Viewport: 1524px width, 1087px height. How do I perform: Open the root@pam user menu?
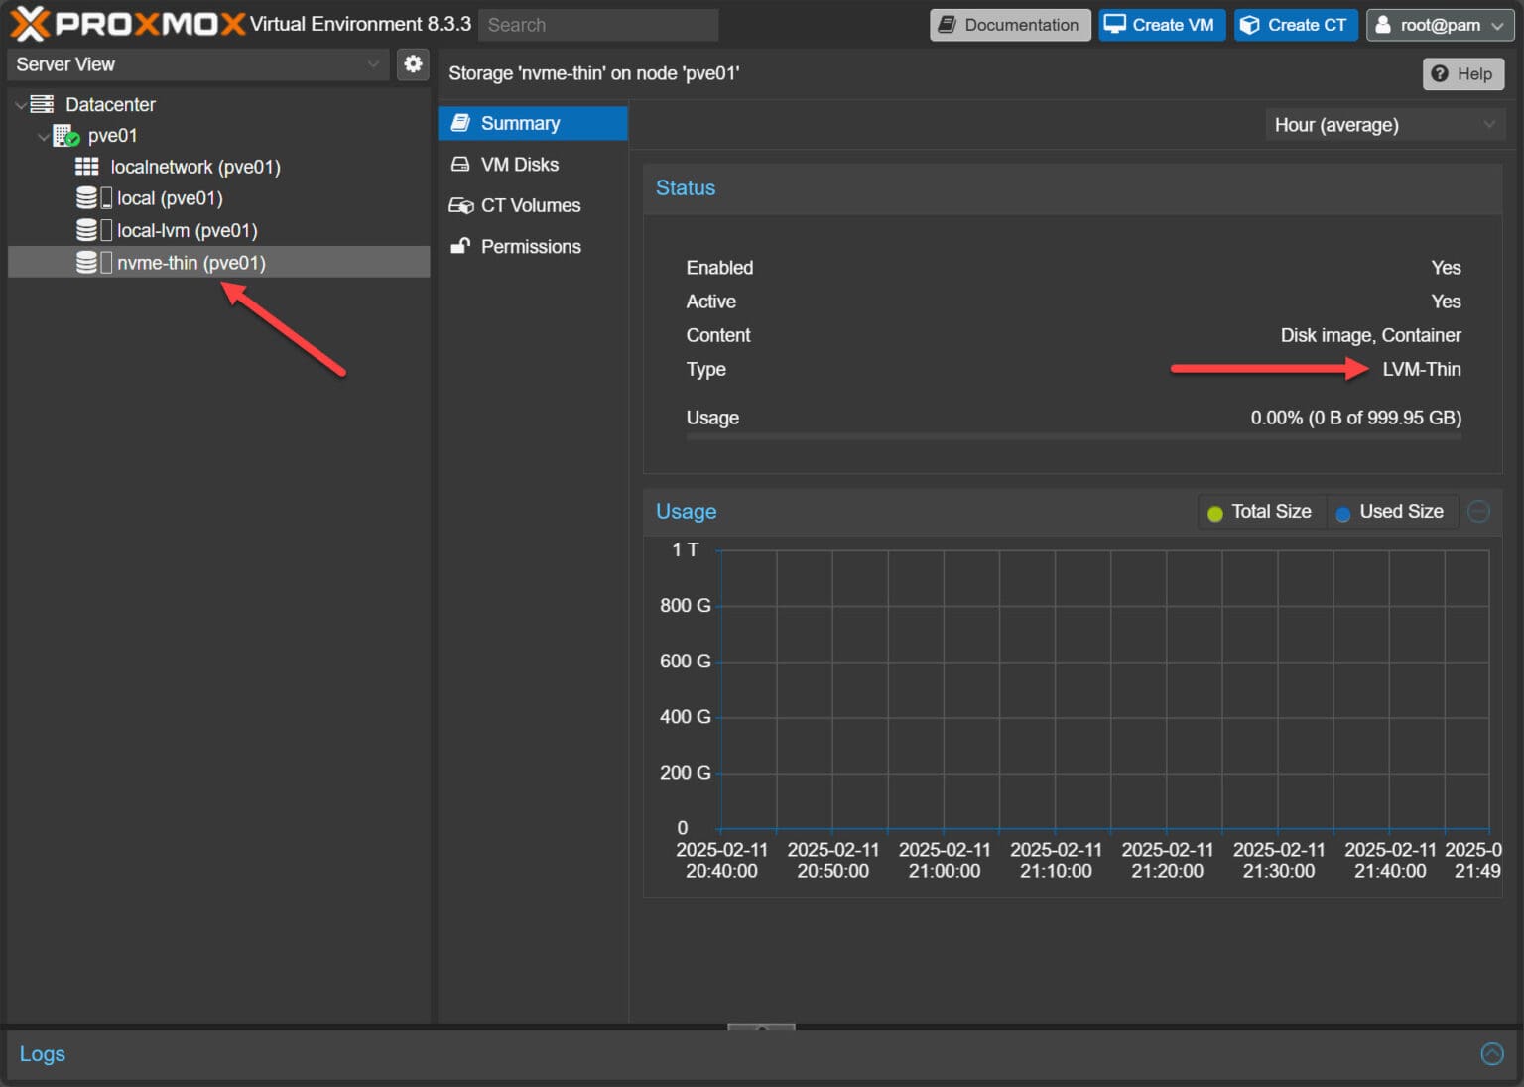1439,24
